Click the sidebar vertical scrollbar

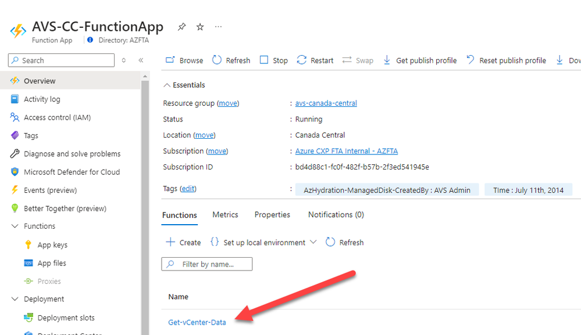145,207
